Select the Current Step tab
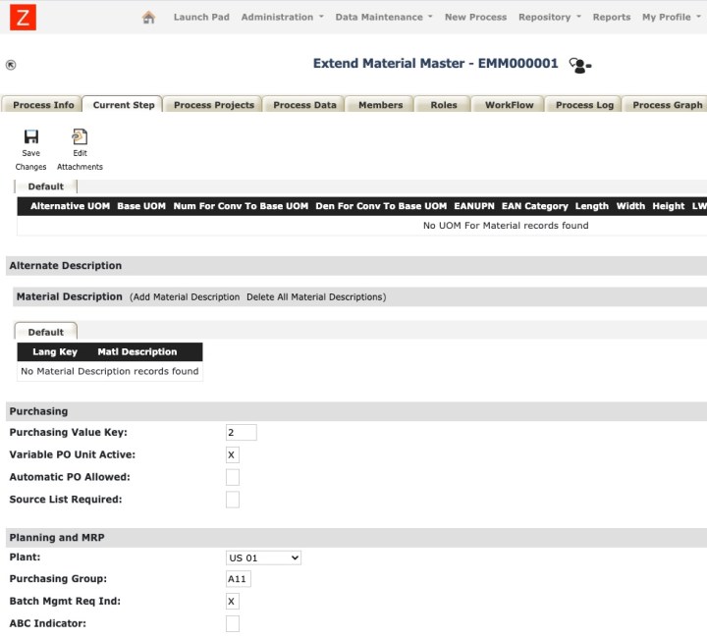This screenshot has height=637, width=707. [123, 105]
